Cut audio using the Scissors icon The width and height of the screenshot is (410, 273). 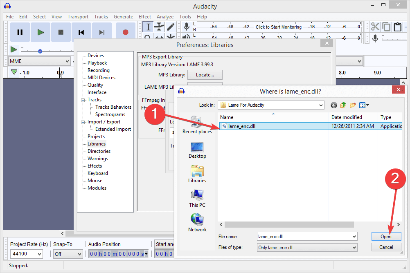point(375,26)
